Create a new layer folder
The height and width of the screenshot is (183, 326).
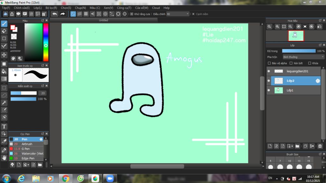point(297,146)
